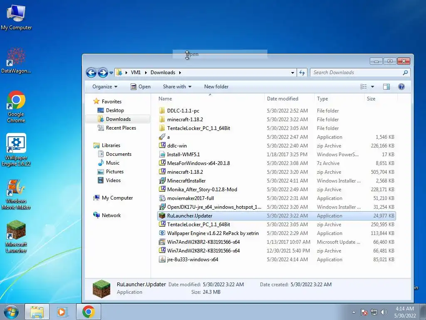Open Chrome from the taskbar
The width and height of the screenshot is (426, 320).
click(x=89, y=312)
